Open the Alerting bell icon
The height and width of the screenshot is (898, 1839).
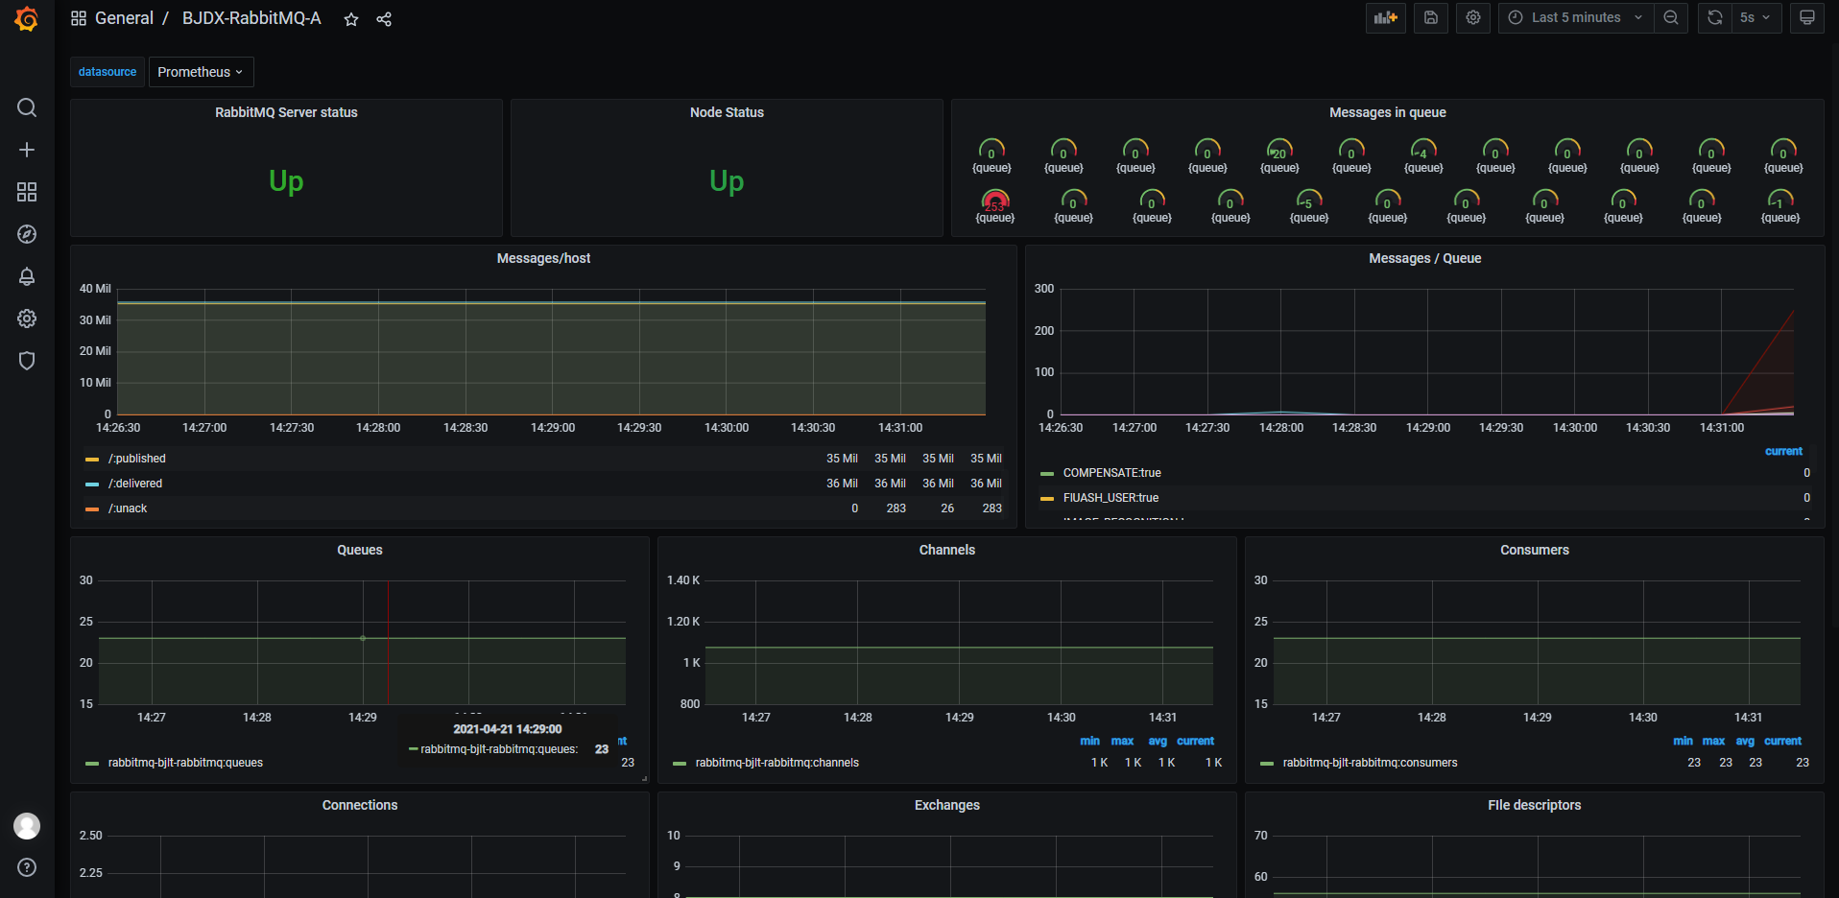tap(27, 276)
